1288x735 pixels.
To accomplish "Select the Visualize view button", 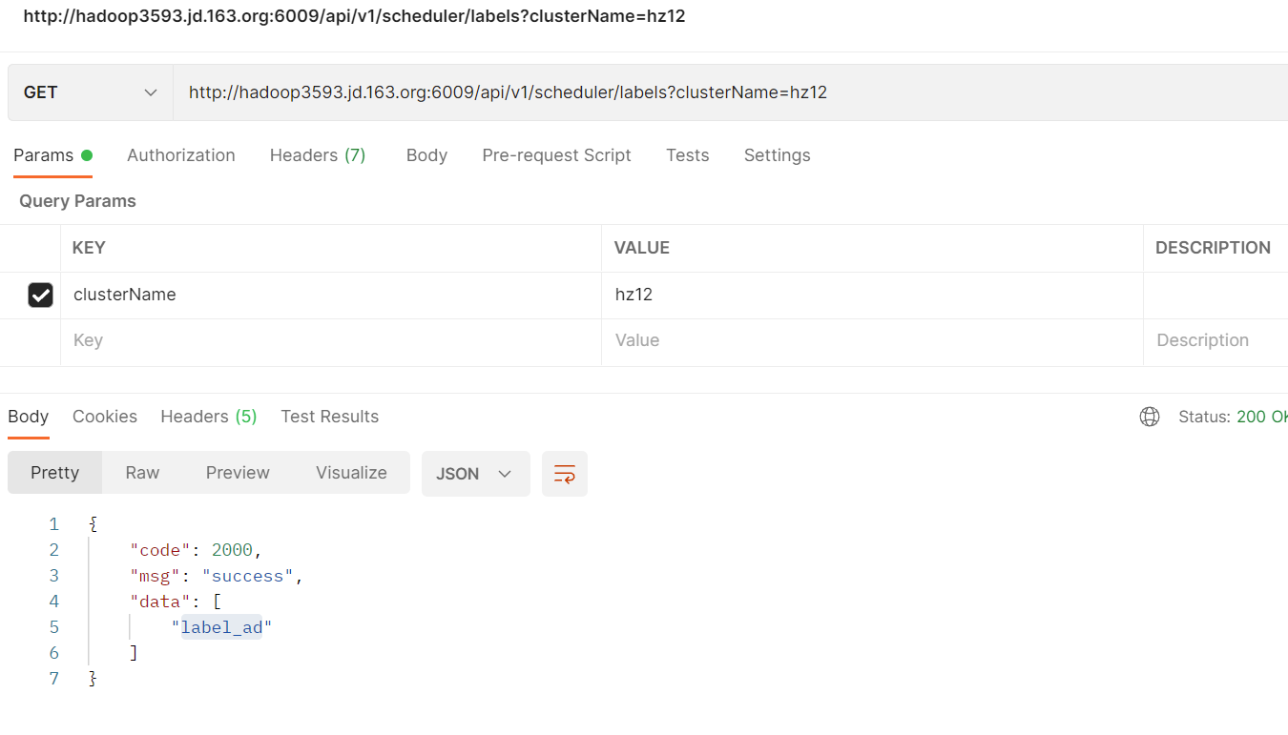I will (351, 473).
